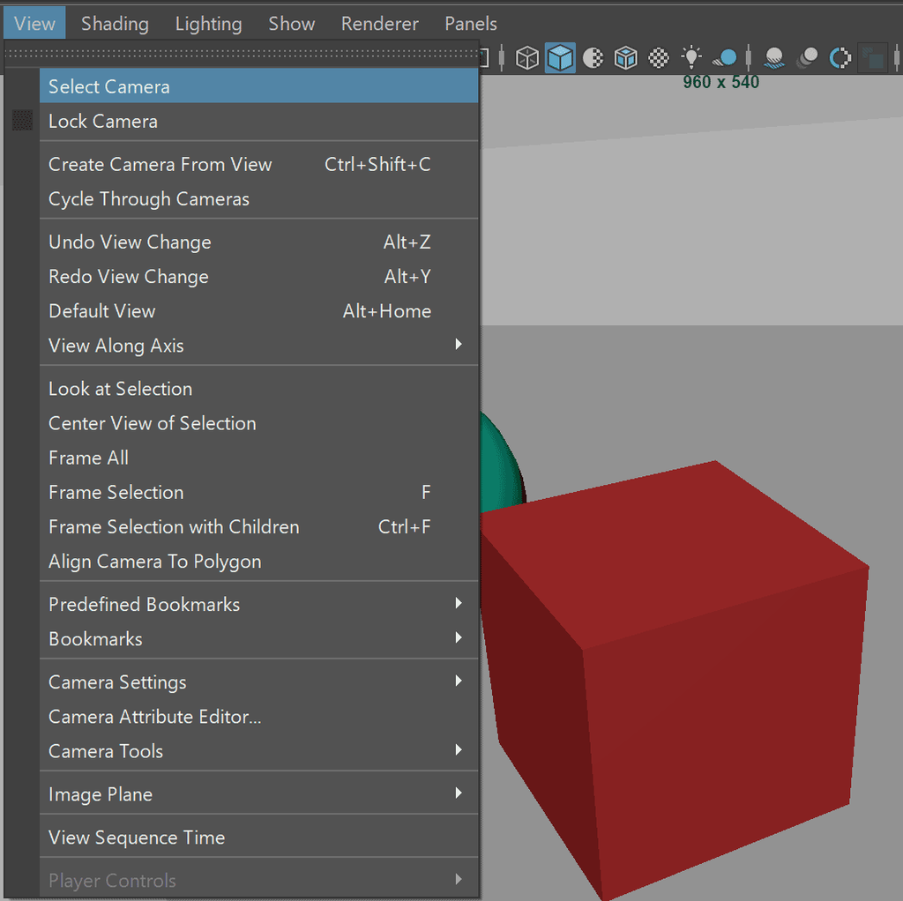Image resolution: width=903 pixels, height=901 pixels.
Task: Open the Renderer menu
Action: pyautogui.click(x=379, y=24)
